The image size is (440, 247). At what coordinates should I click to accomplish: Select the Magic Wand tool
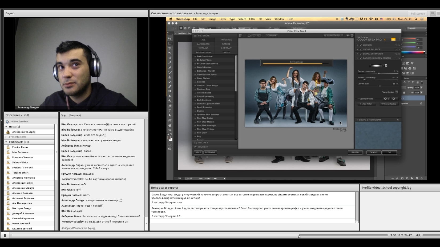click(x=170, y=53)
